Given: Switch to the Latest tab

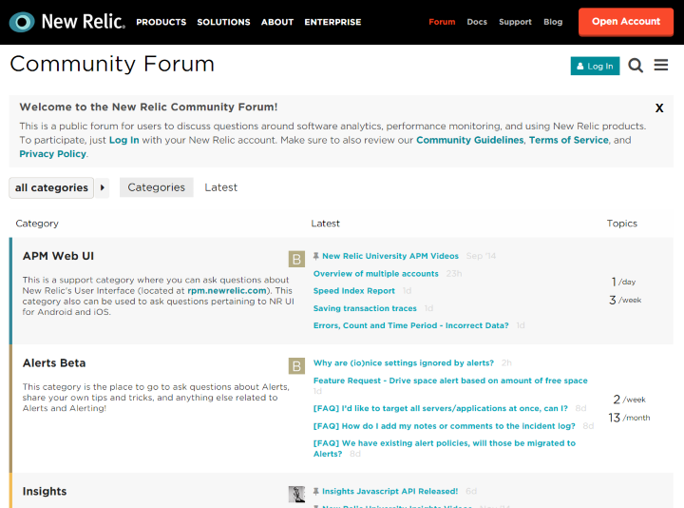Looking at the screenshot, I should click(x=220, y=187).
